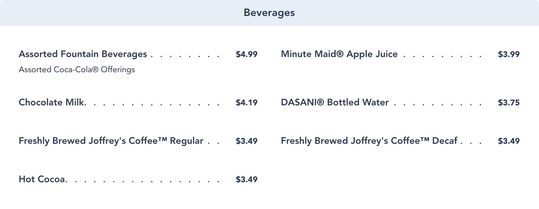This screenshot has height=209, width=539.
Task: Click the Beverages section header
Action: click(269, 13)
